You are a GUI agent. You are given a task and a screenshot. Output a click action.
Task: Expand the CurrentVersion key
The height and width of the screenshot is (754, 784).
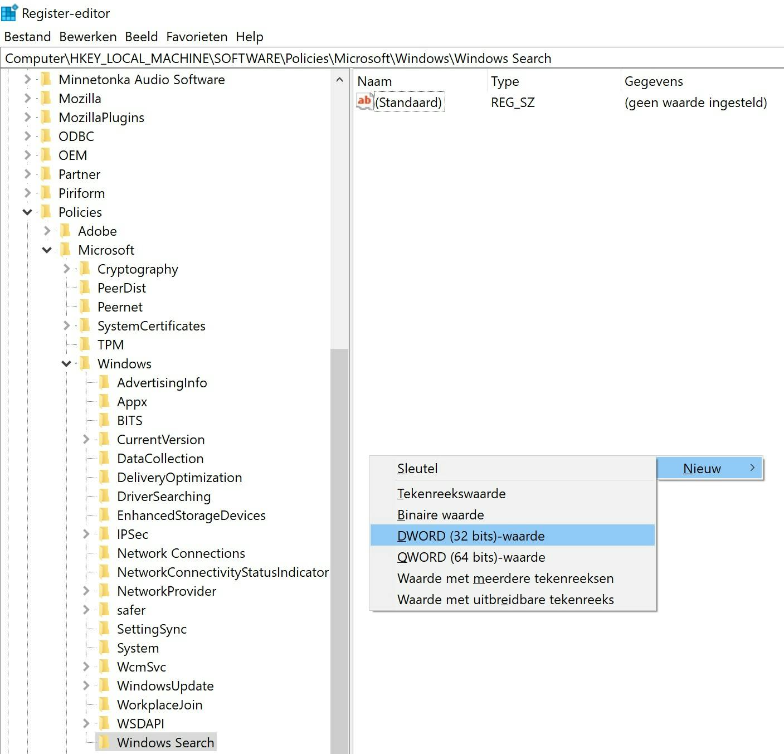[x=86, y=439]
